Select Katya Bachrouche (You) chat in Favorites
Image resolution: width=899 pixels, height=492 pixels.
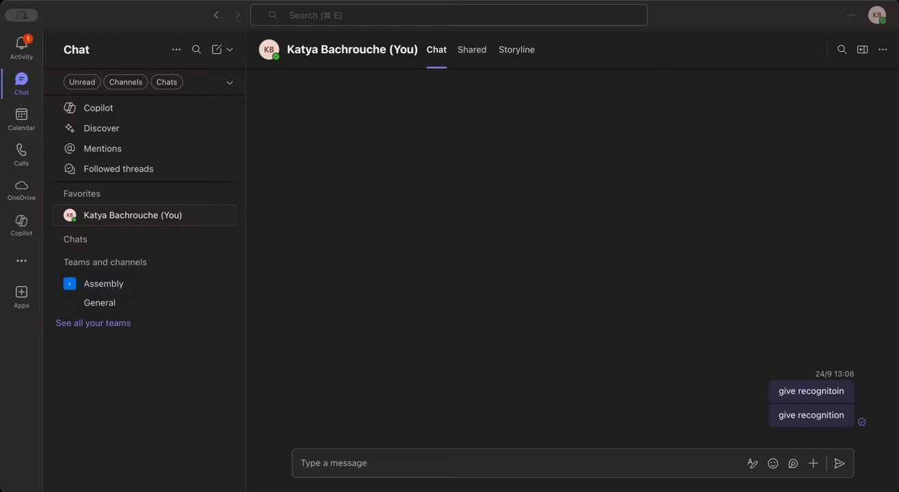click(x=145, y=215)
